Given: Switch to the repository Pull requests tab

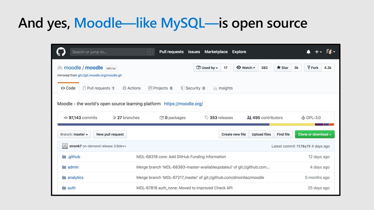Looking at the screenshot, I should (x=99, y=88).
